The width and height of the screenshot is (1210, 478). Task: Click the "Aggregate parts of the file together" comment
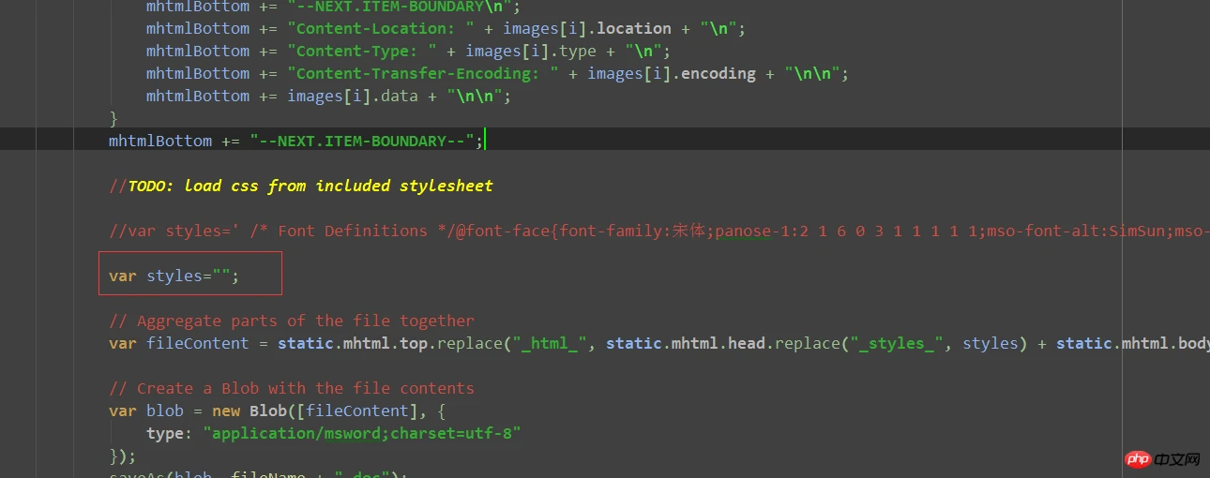(x=292, y=321)
